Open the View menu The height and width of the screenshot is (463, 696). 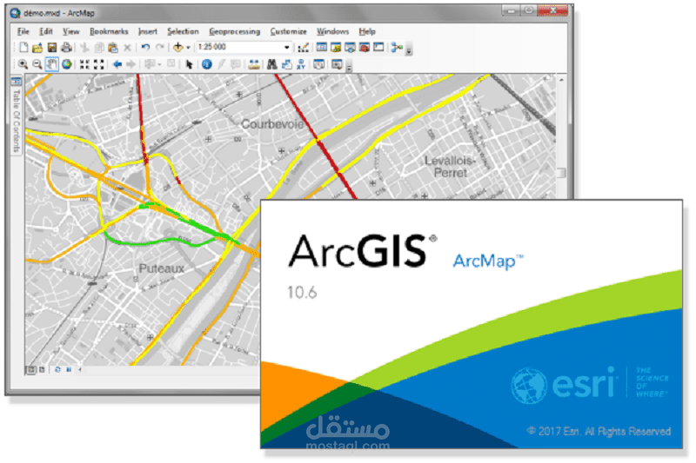(x=71, y=31)
